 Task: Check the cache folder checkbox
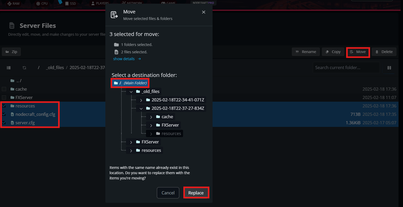pyautogui.click(x=4, y=89)
